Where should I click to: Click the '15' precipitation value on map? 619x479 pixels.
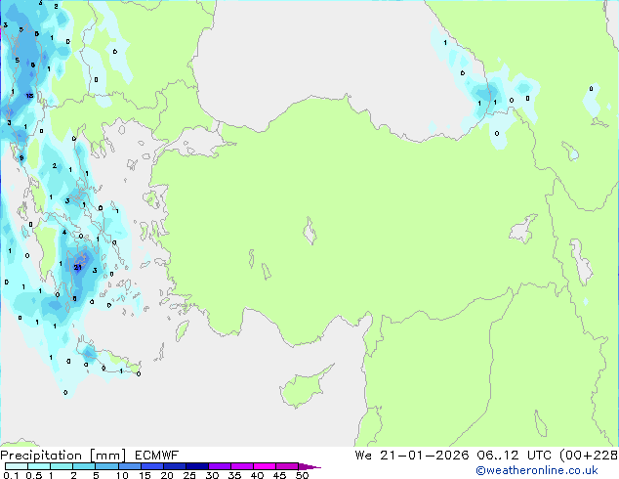coord(29,96)
